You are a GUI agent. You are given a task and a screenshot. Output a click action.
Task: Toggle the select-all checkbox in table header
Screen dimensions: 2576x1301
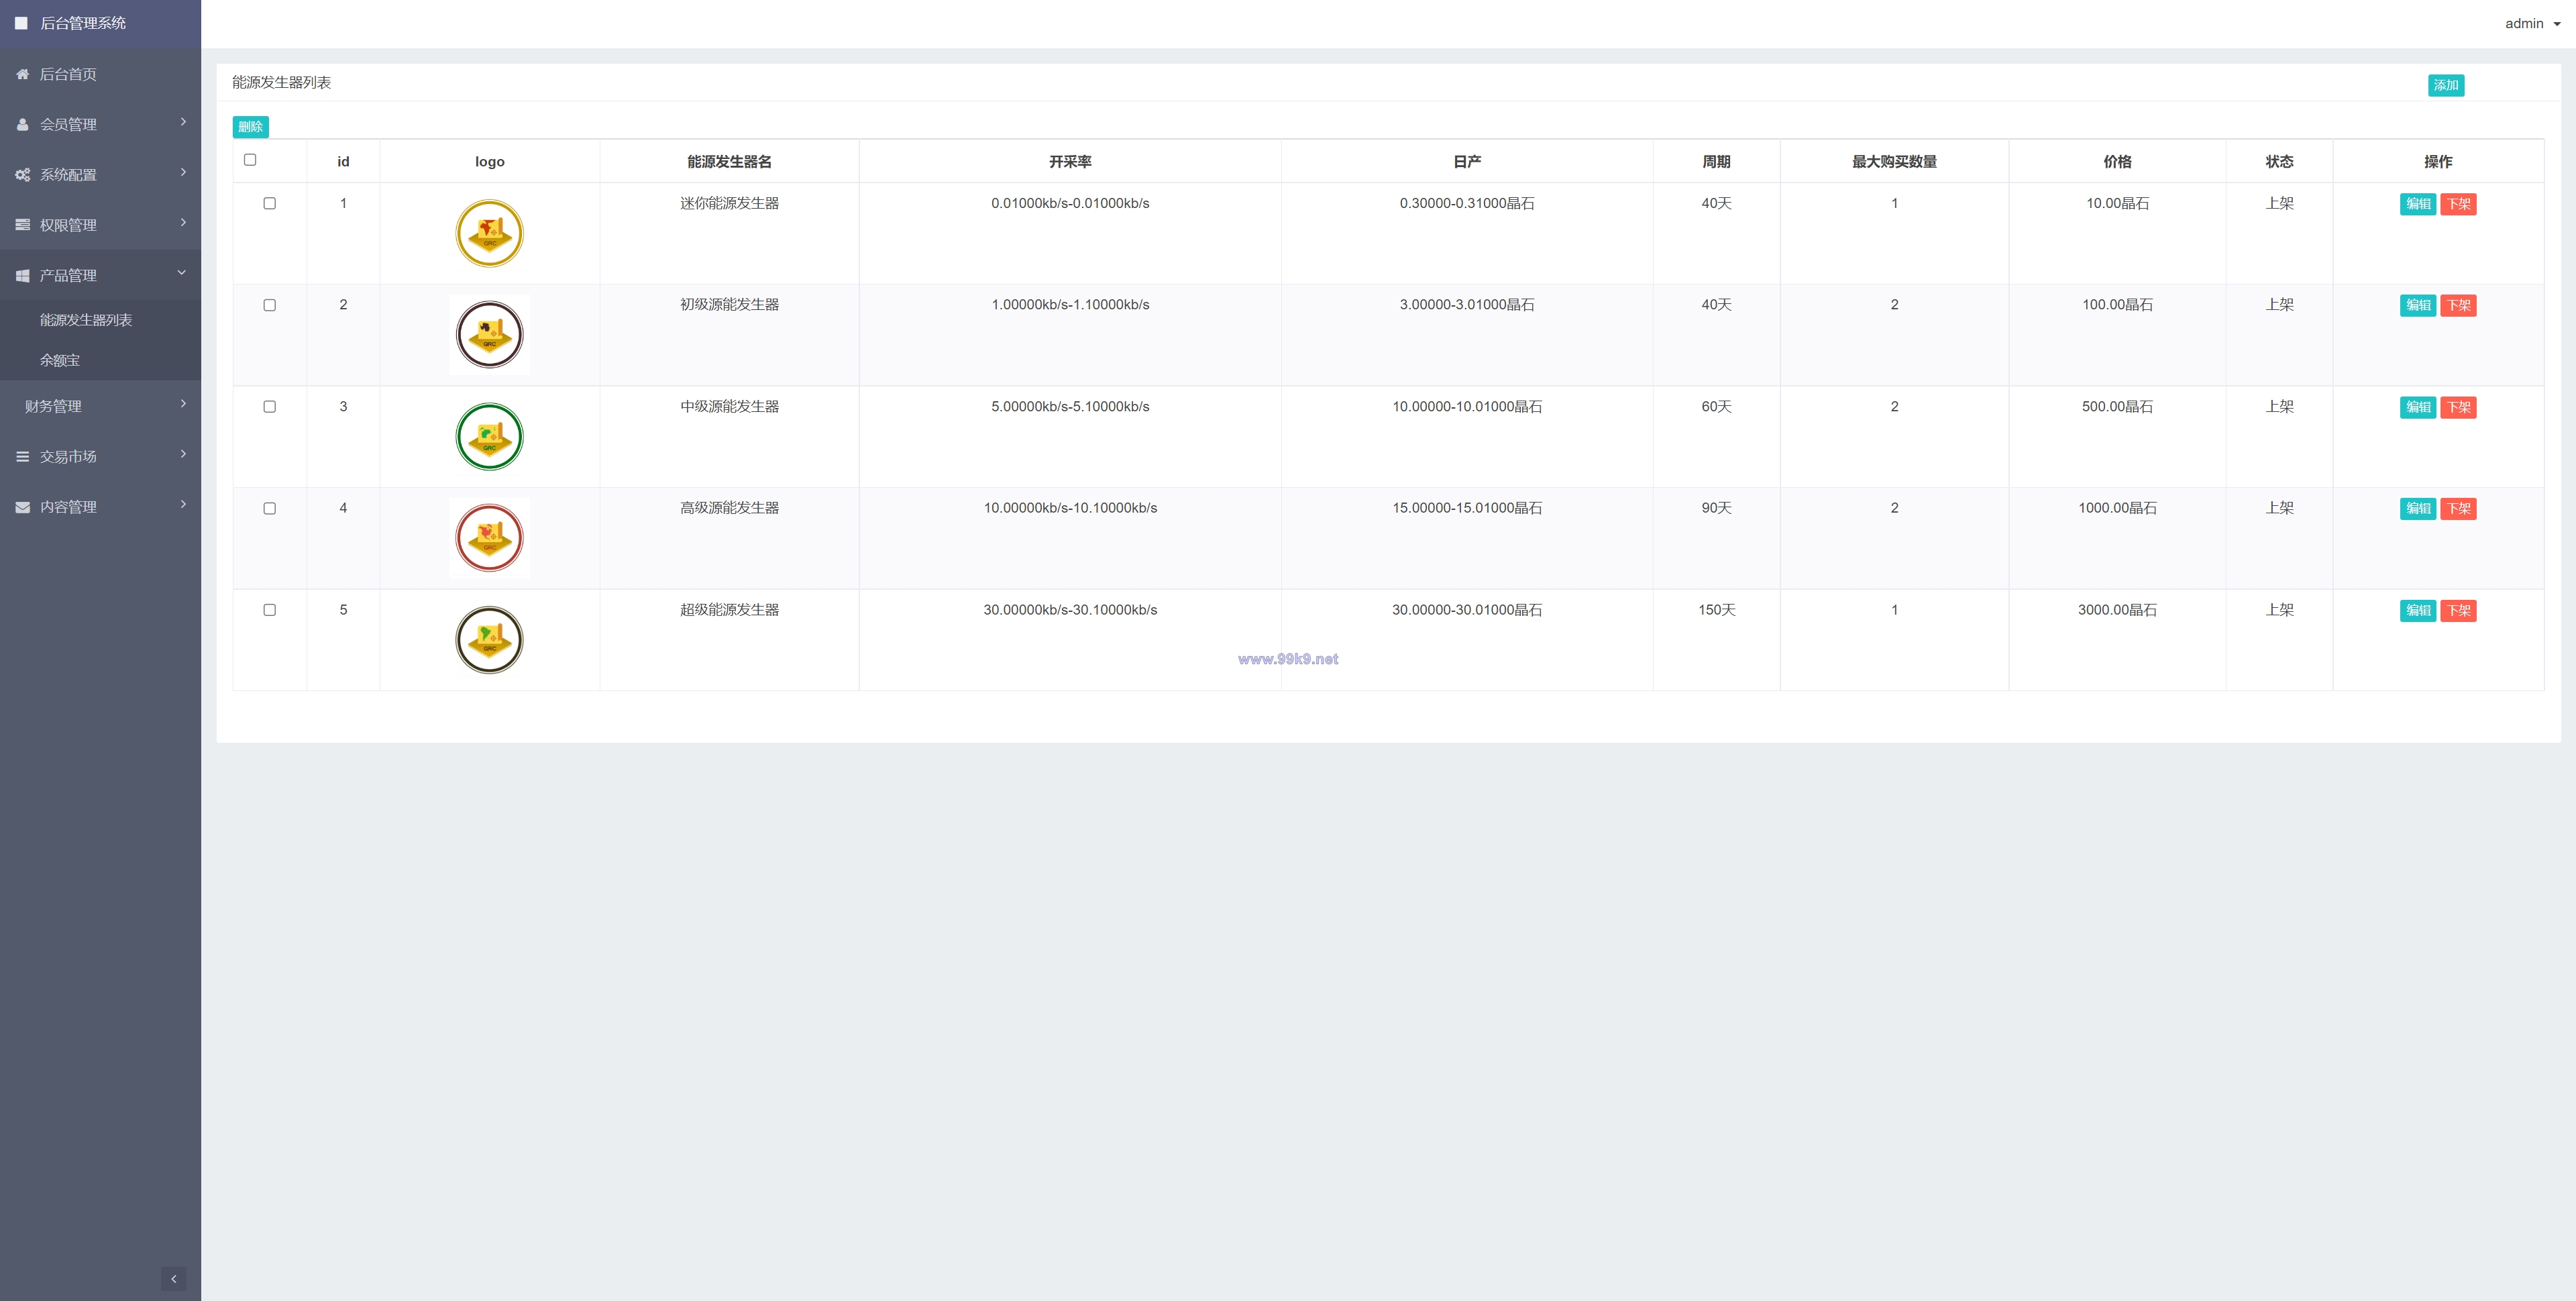[x=250, y=160]
